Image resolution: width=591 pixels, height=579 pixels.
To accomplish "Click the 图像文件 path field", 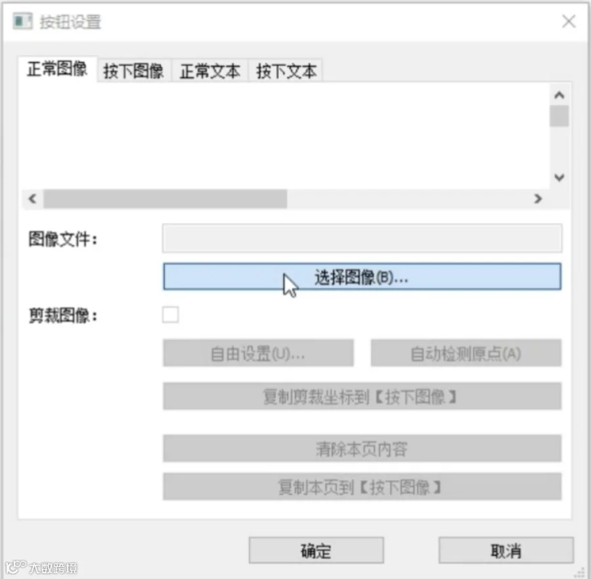I will click(362, 238).
